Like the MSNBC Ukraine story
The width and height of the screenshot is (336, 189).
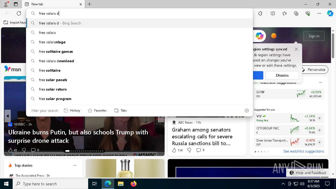(10, 150)
